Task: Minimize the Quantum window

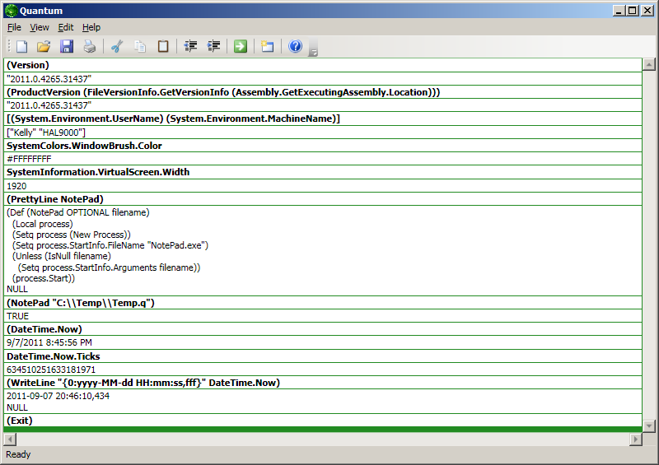Action: point(619,11)
